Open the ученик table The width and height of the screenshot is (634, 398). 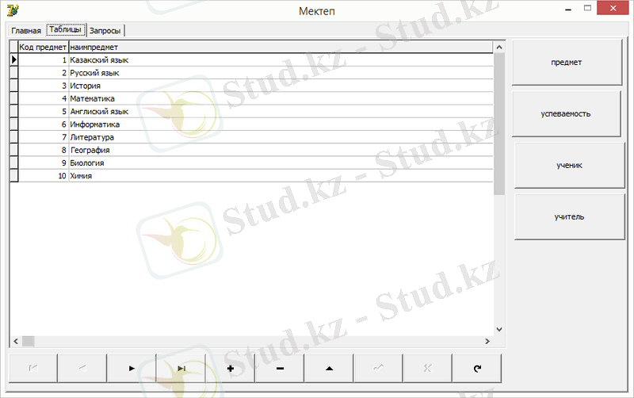(x=569, y=165)
